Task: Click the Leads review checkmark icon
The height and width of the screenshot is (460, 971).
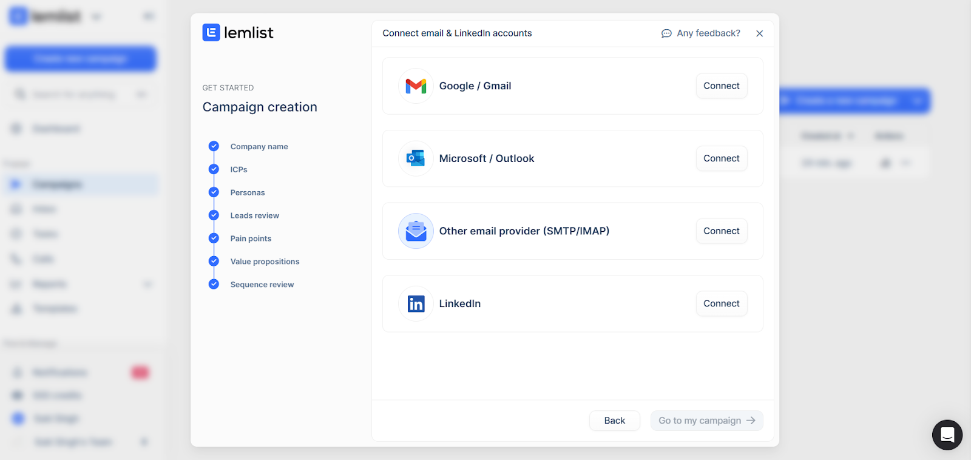Action: coord(214,215)
